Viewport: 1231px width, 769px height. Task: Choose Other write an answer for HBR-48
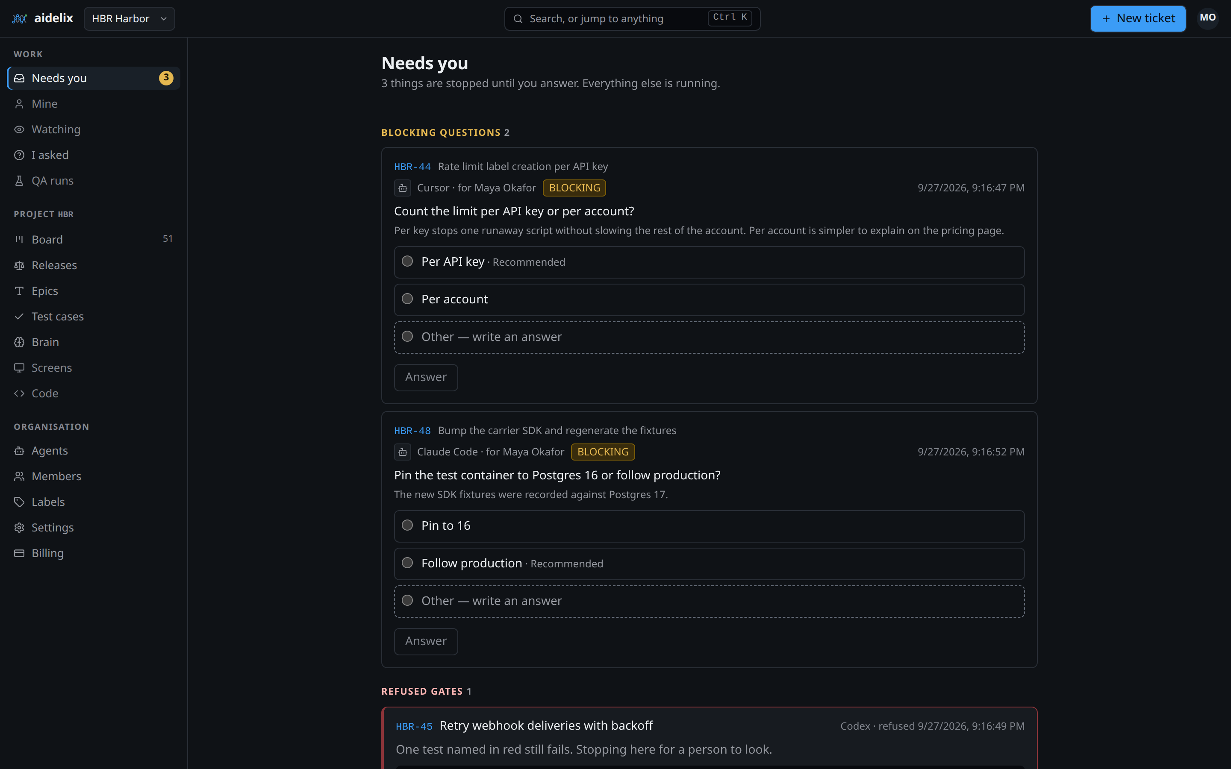click(709, 602)
